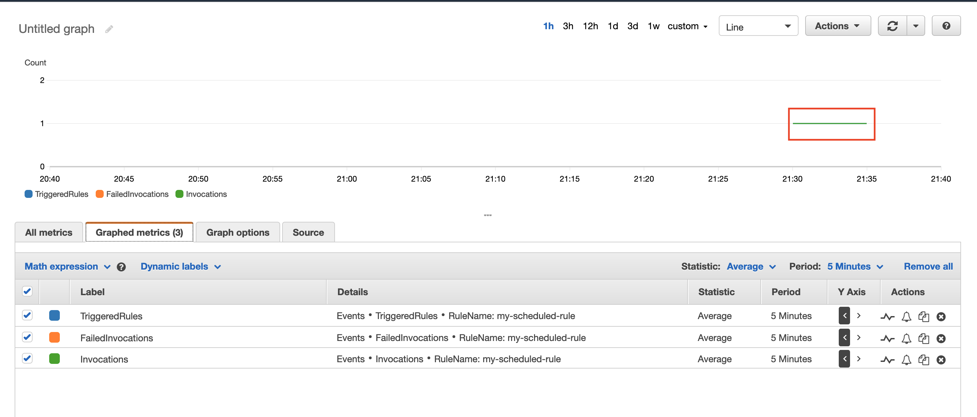The height and width of the screenshot is (417, 977).
Task: Toggle the select-all metrics header checkbox
Action: point(27,292)
